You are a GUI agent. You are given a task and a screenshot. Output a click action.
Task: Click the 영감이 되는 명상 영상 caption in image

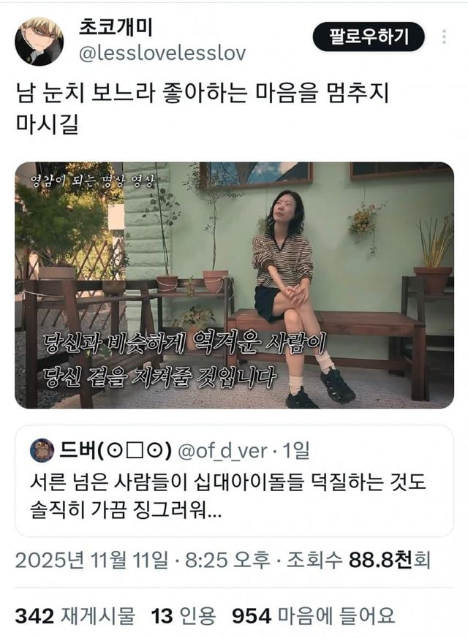click(x=93, y=181)
